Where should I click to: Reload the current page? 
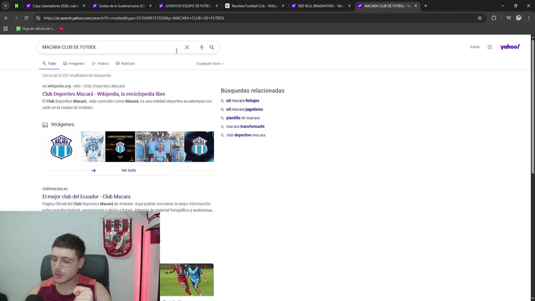coord(26,18)
